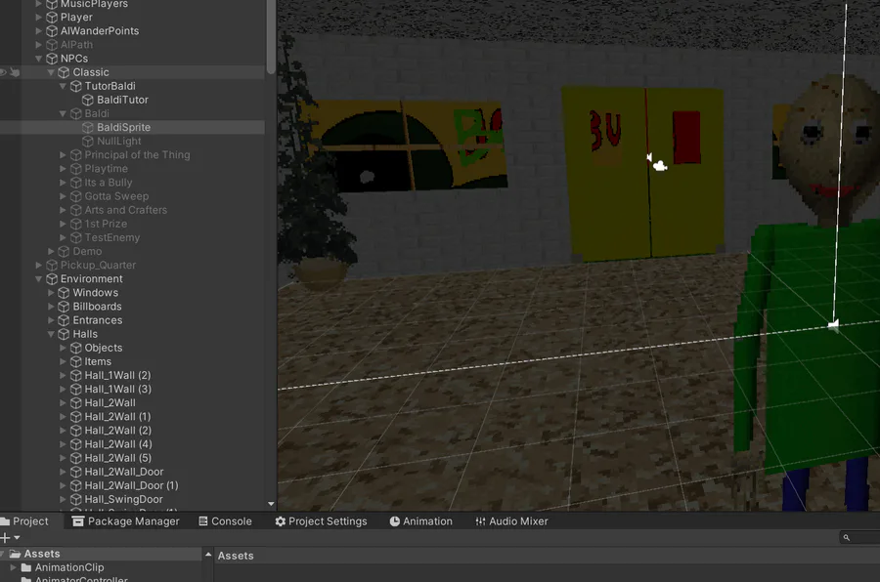The height and width of the screenshot is (582, 880).
Task: Click the TutorBaldi cube icon
Action: point(75,86)
